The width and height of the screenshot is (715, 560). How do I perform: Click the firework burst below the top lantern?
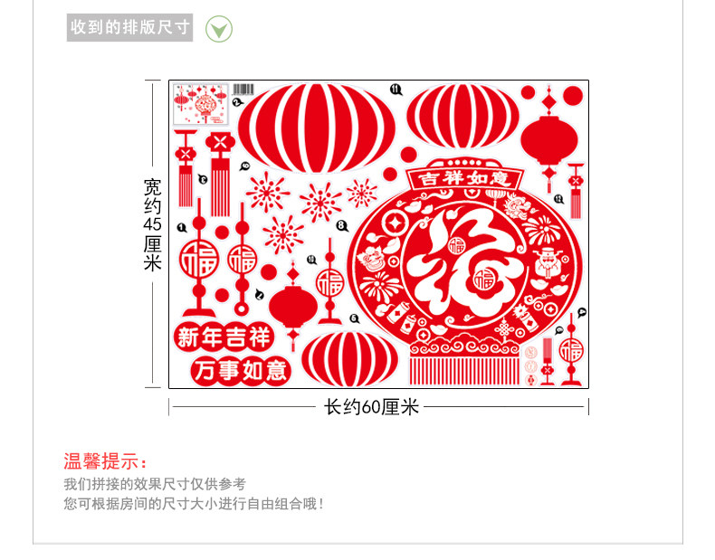pyautogui.click(x=320, y=203)
